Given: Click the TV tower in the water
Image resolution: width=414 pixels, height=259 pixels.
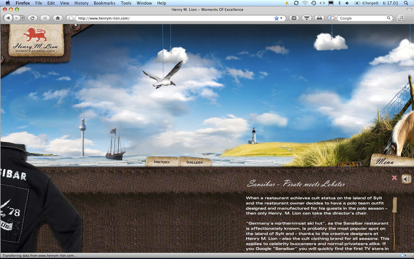Looking at the screenshot, I should click(x=82, y=127).
